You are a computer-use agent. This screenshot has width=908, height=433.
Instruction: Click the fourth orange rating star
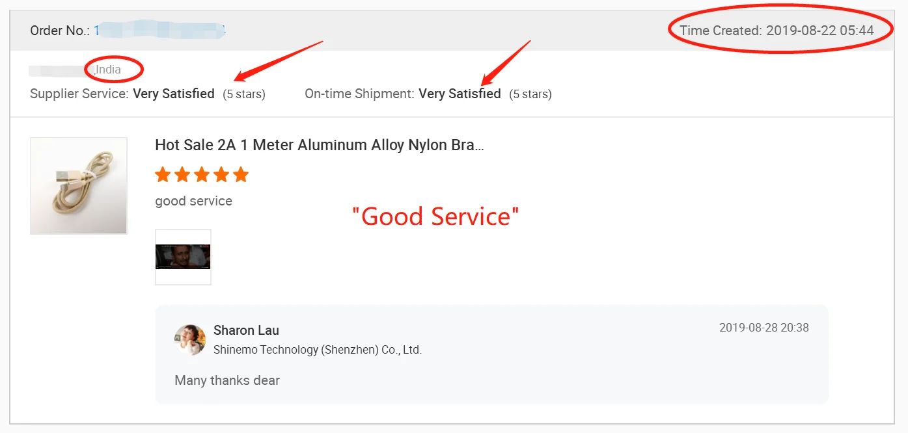coord(221,174)
